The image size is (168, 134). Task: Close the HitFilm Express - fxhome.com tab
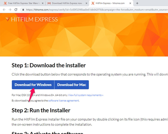click(x=130, y=3)
